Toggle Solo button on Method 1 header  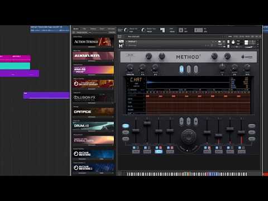click(228, 42)
